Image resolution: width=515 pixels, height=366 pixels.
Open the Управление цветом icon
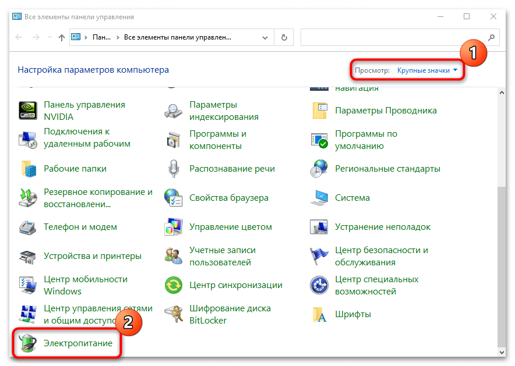click(174, 227)
